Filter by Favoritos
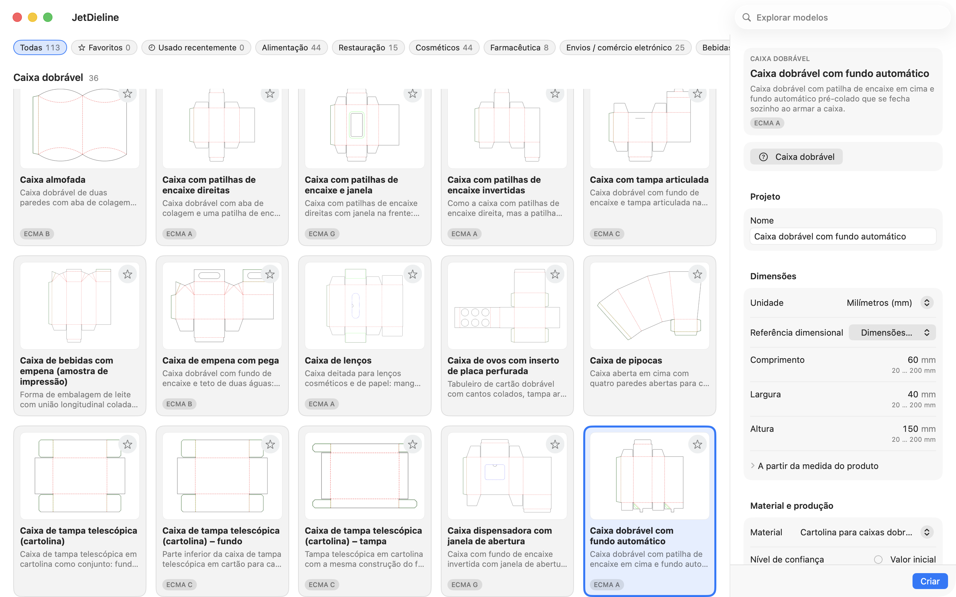The height and width of the screenshot is (597, 956). (104, 47)
